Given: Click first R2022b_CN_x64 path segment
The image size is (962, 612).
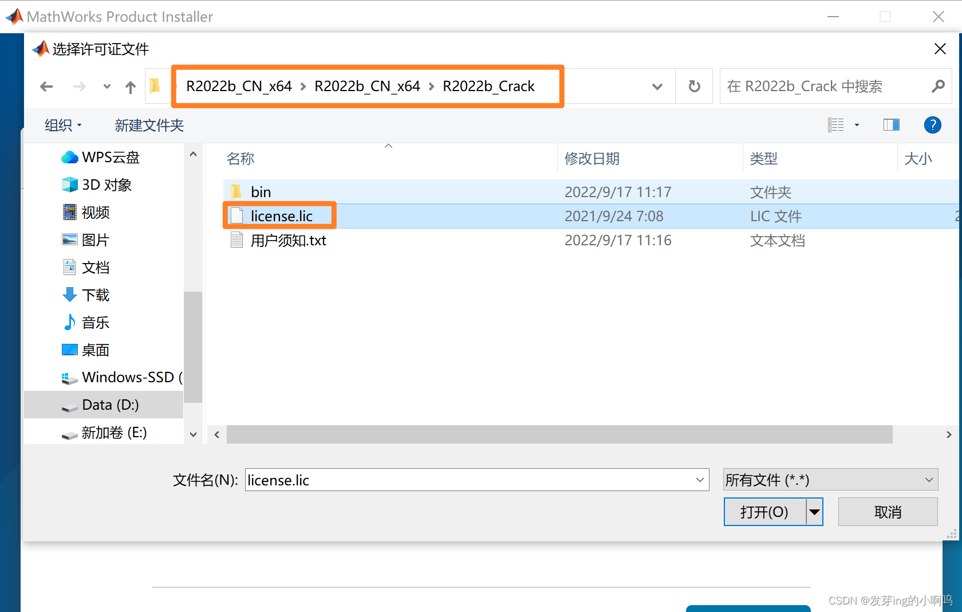Looking at the screenshot, I should pos(239,86).
